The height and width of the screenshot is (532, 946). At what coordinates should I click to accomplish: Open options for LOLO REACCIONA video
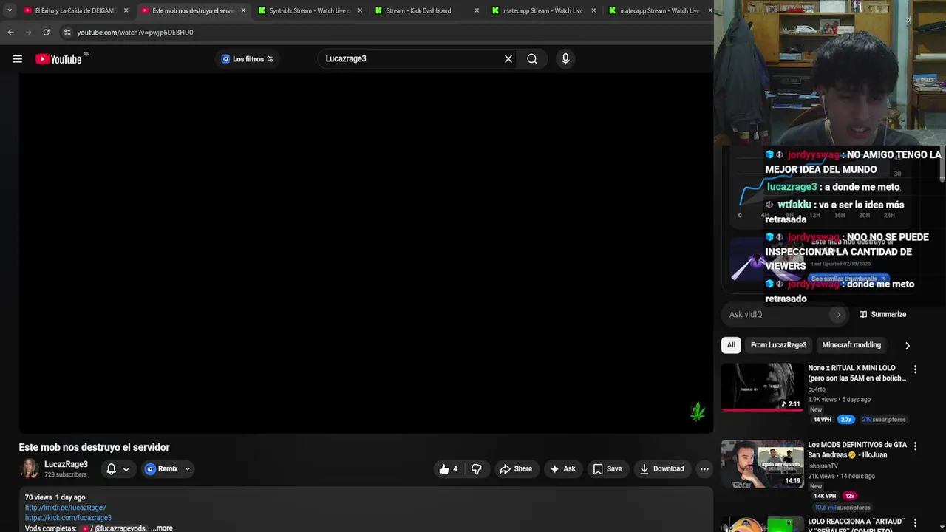[915, 523]
